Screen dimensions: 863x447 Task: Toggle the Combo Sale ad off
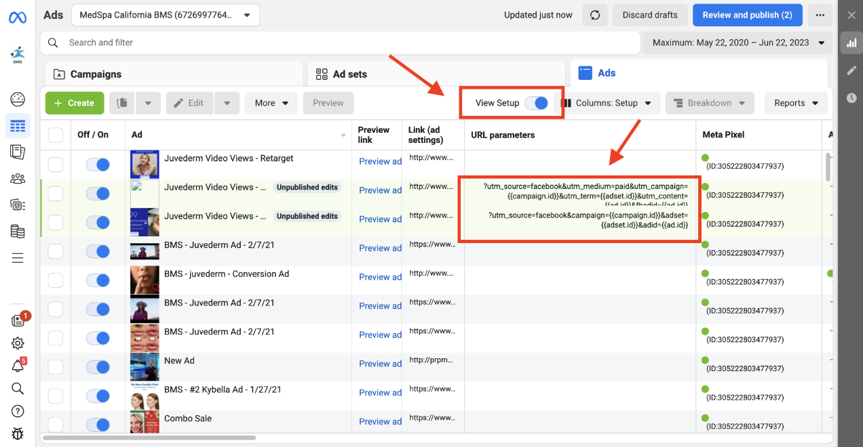(x=98, y=425)
